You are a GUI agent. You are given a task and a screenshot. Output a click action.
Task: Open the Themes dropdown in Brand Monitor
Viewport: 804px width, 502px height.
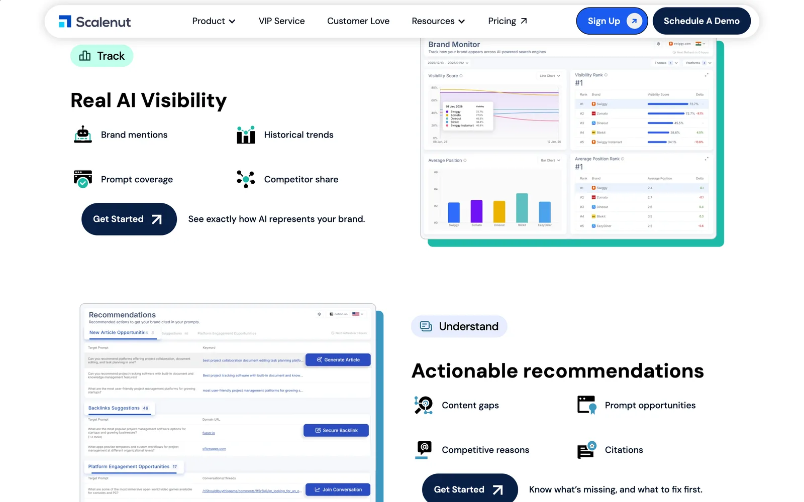(x=666, y=63)
